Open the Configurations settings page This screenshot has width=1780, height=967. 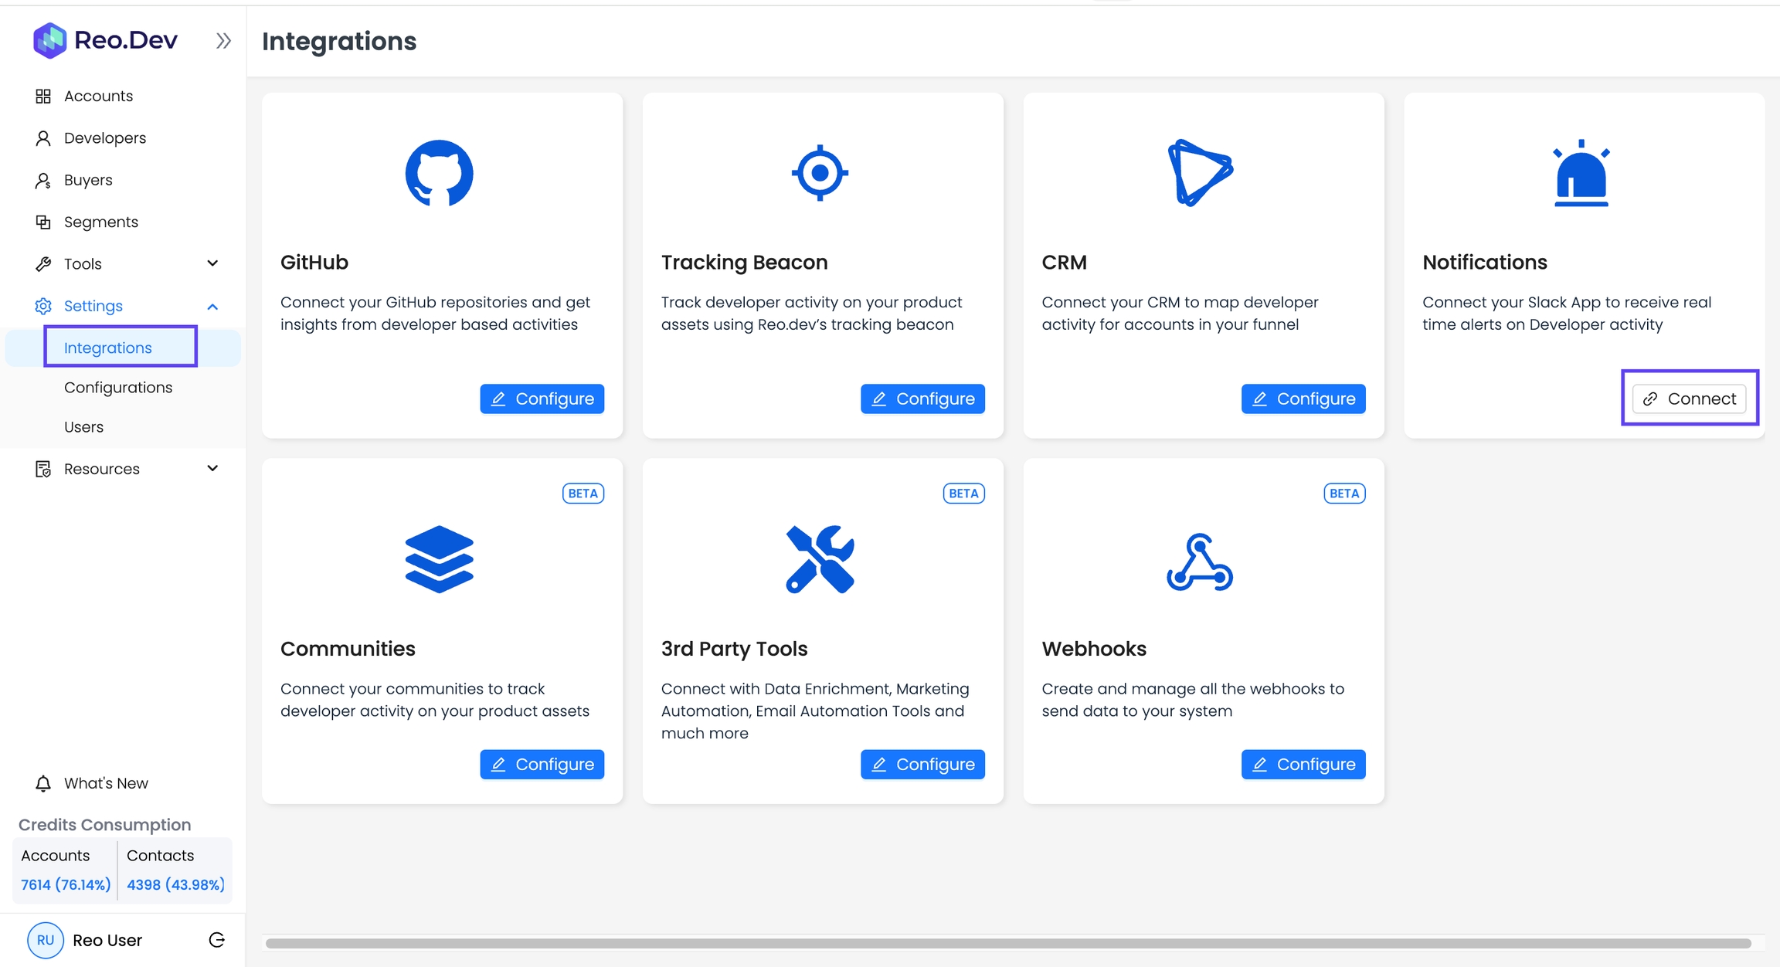coord(118,388)
